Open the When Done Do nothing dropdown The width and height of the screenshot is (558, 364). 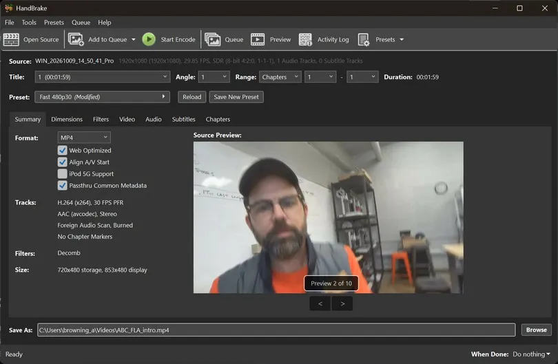point(531,354)
